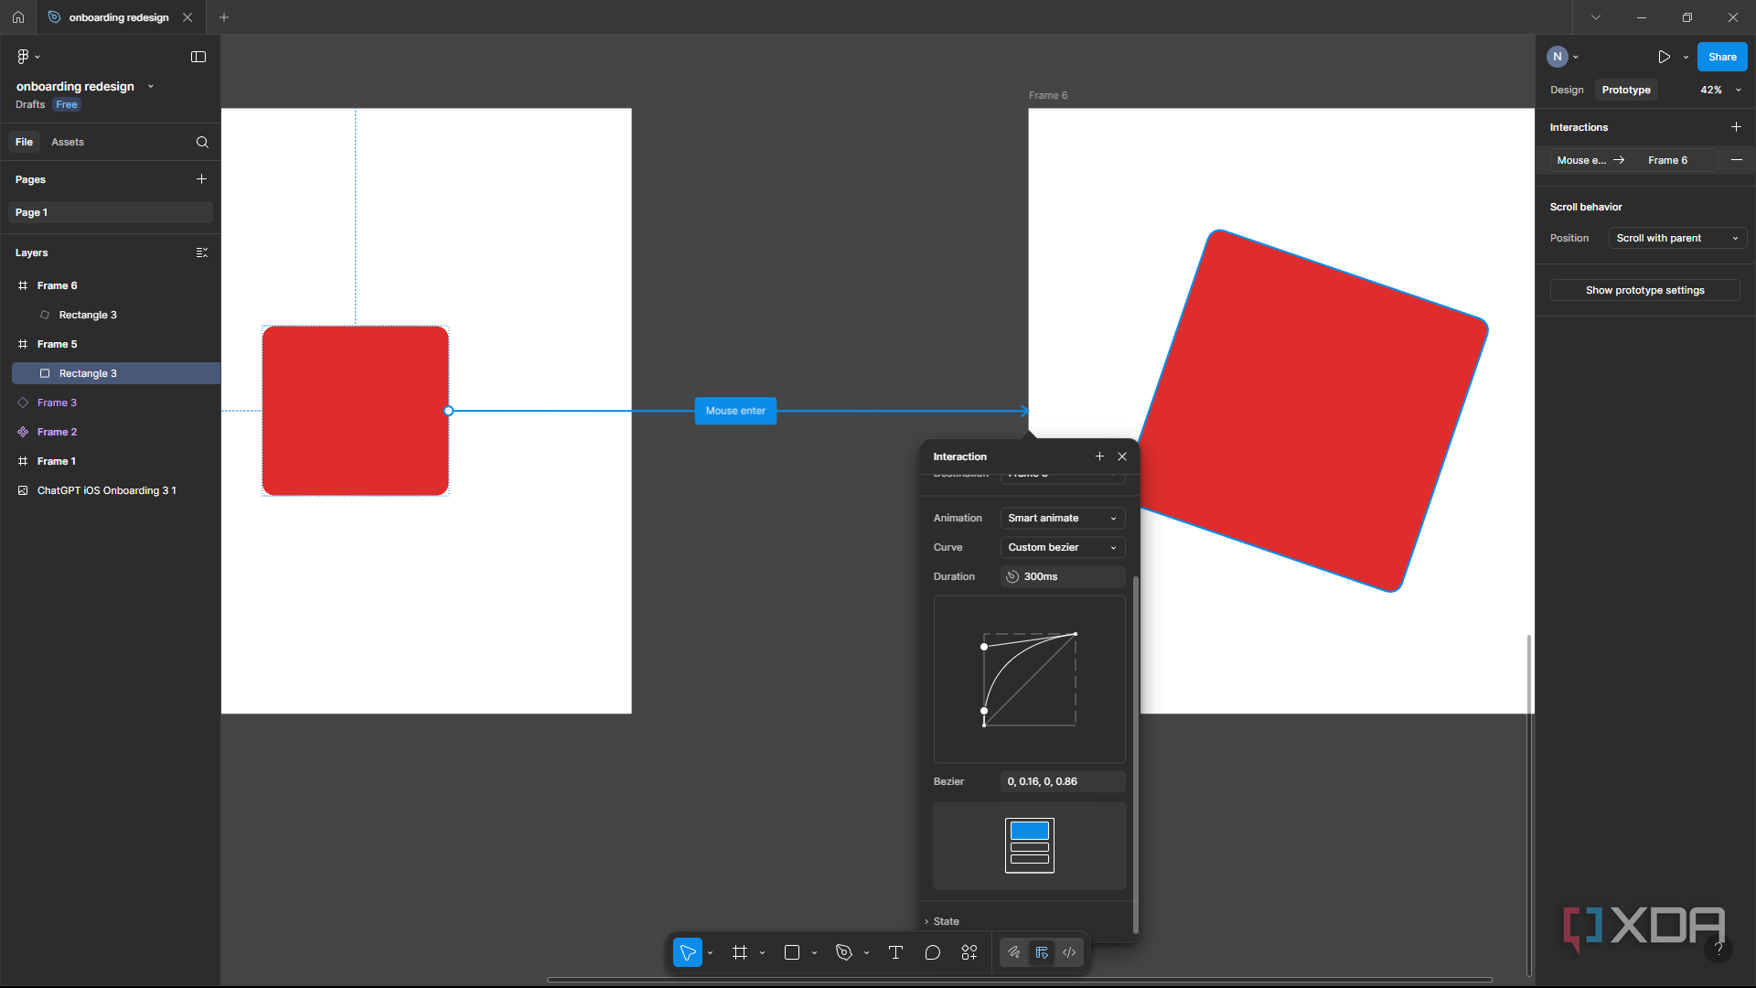The height and width of the screenshot is (988, 1756).
Task: Click lower bezier curve control handle
Action: coord(984,711)
